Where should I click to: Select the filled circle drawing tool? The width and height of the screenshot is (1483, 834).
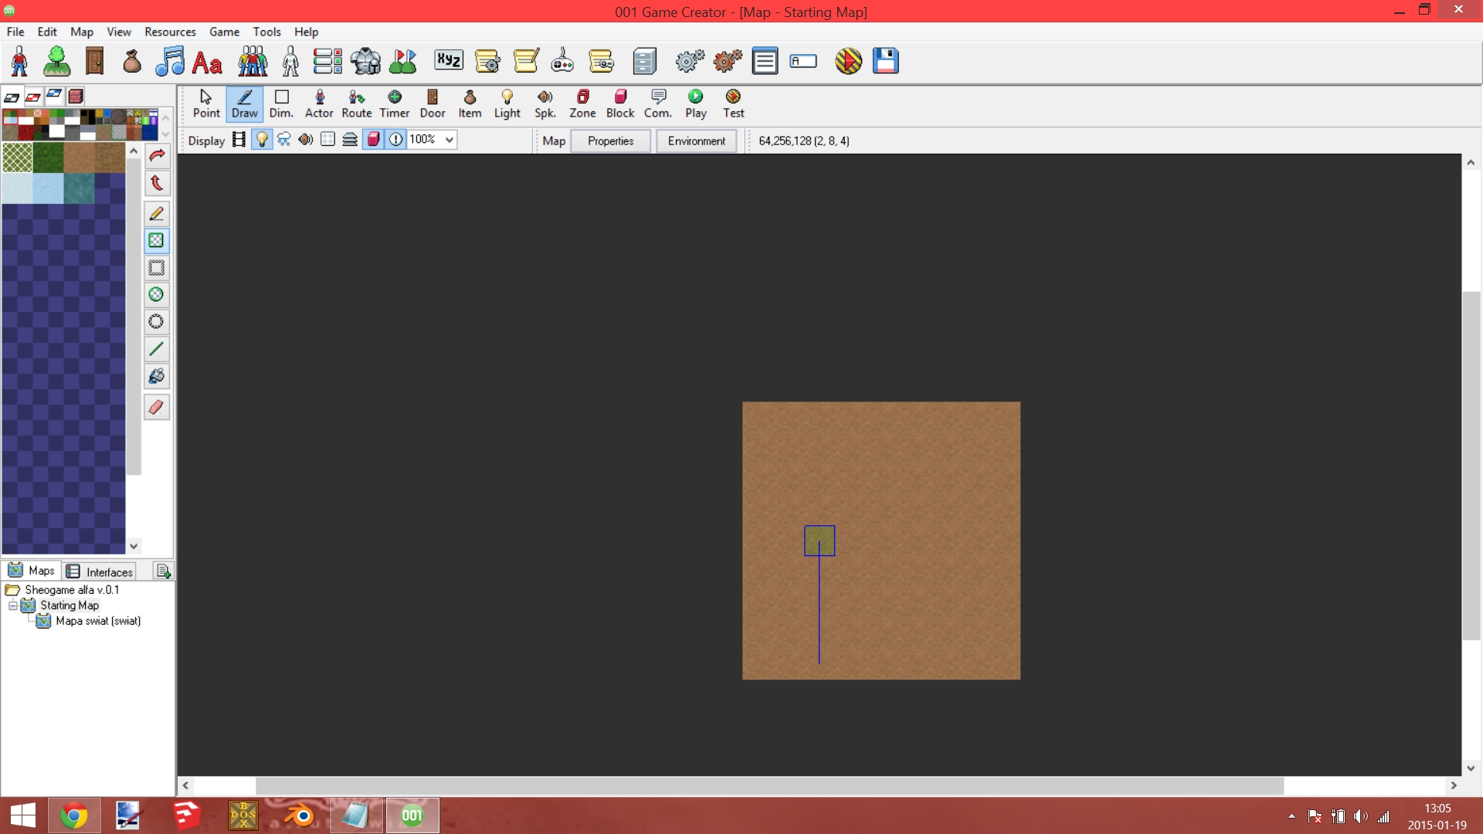[x=156, y=294]
